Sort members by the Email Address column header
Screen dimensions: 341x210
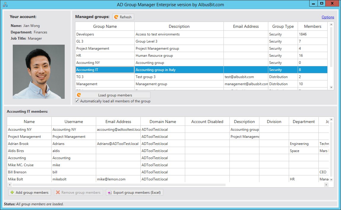[118, 121]
